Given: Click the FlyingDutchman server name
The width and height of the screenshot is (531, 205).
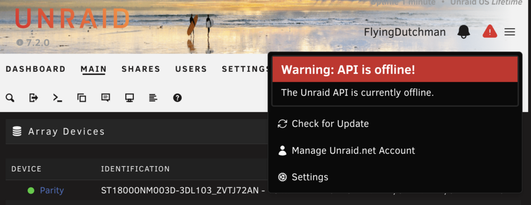Looking at the screenshot, I should [405, 32].
